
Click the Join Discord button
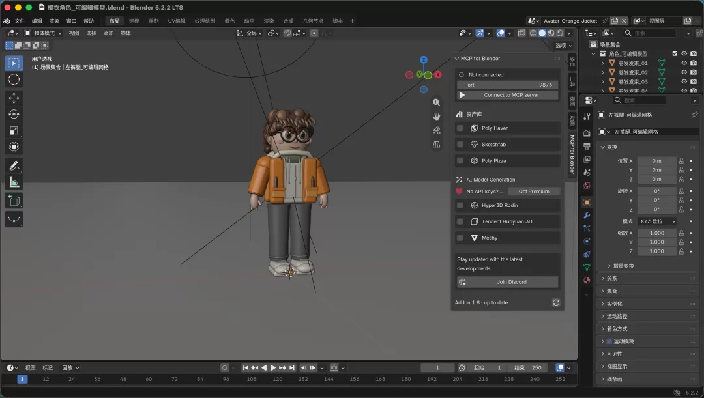[x=507, y=282]
